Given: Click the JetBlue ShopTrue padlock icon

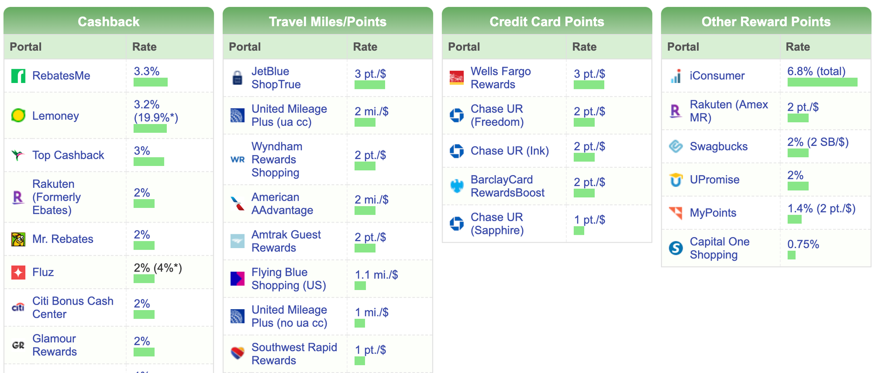Looking at the screenshot, I should pos(237,78).
